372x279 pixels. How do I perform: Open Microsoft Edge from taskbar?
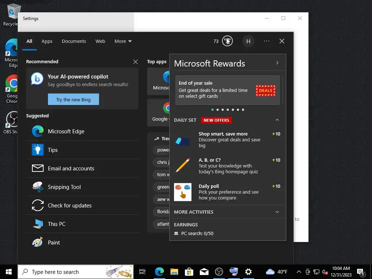click(x=159, y=272)
